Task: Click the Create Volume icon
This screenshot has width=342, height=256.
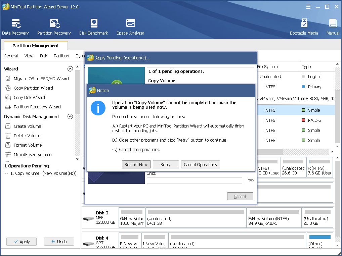Action: (8, 126)
